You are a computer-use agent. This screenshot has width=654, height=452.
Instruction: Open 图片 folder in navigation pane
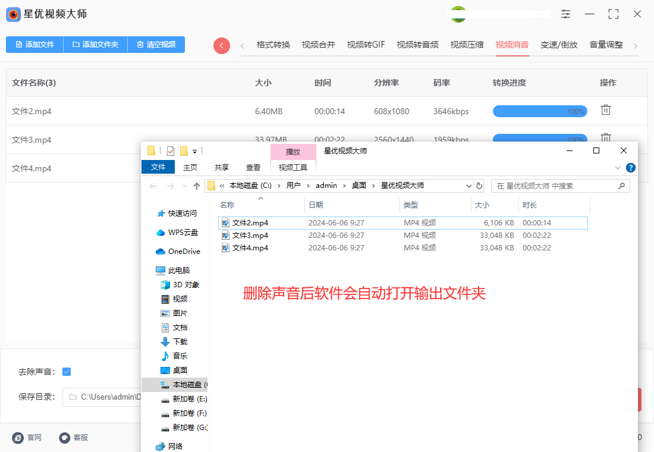(174, 313)
